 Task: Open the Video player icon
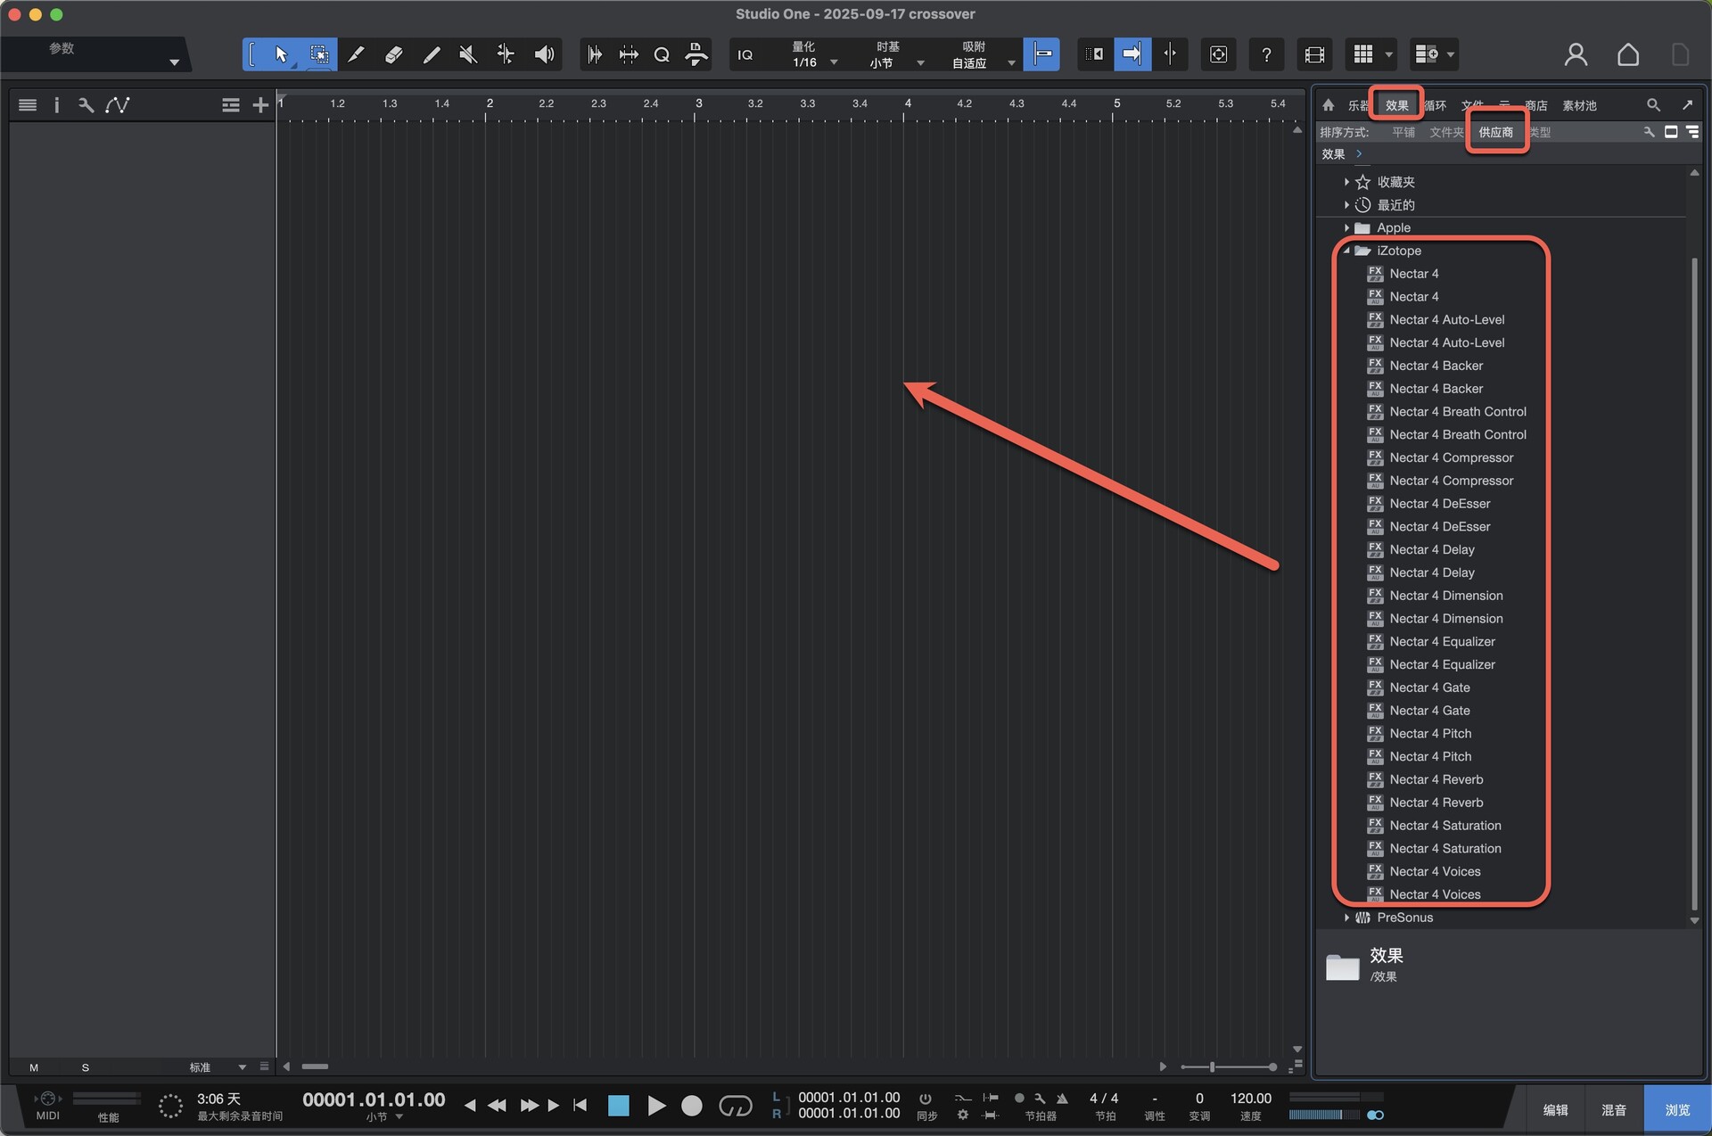pyautogui.click(x=1314, y=54)
